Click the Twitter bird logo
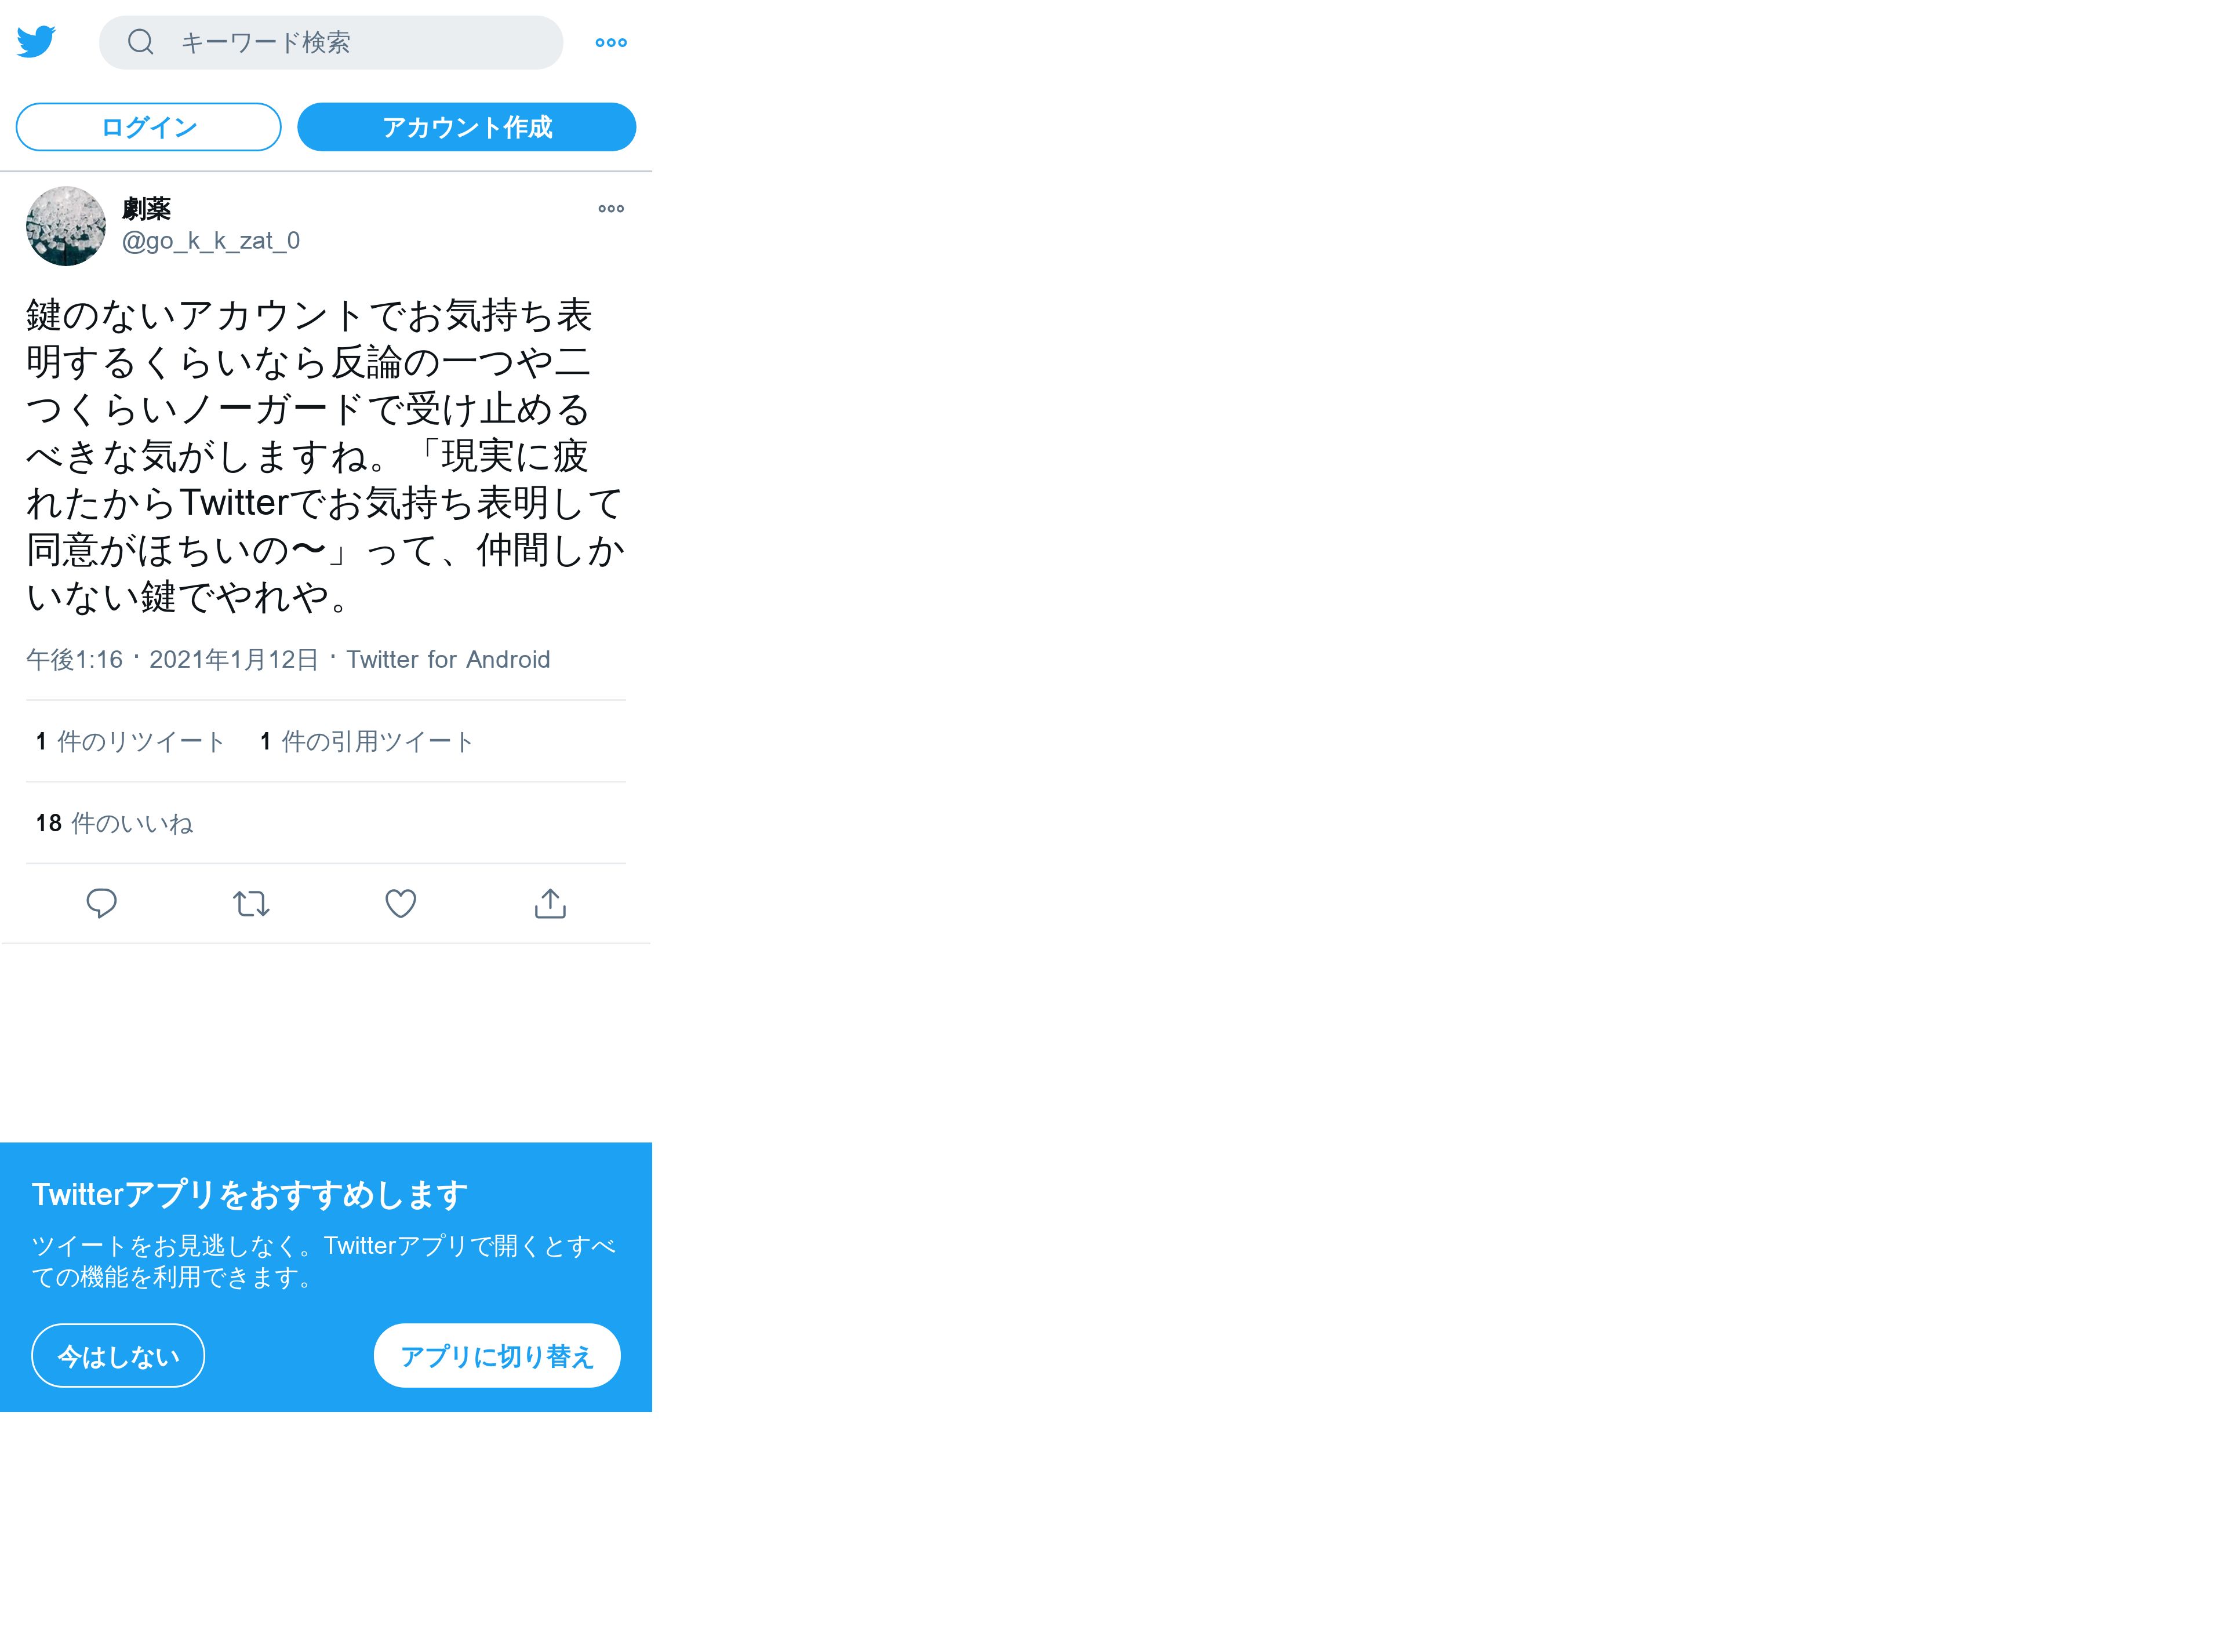The image size is (2233, 1652). tap(36, 42)
